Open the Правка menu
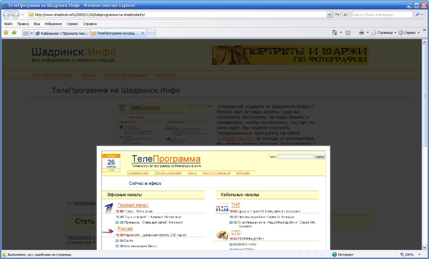The image size is (429, 259). coord(23,24)
